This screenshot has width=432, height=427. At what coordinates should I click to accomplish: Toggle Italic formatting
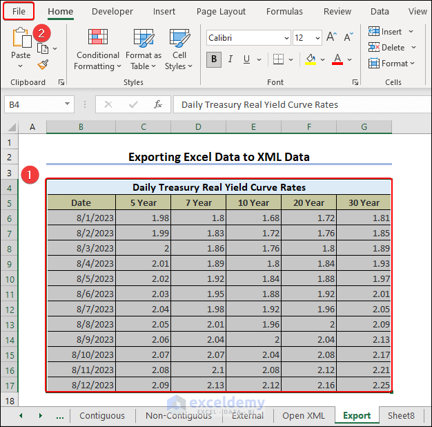click(x=230, y=59)
